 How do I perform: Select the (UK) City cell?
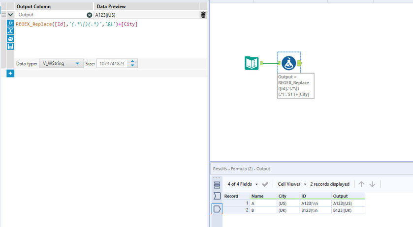[x=288, y=210]
